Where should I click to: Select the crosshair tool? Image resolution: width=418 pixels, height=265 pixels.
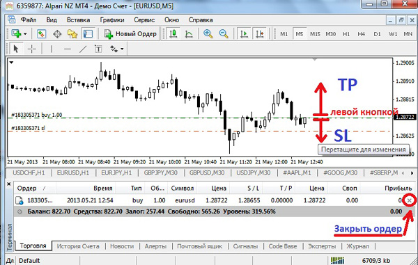(x=32, y=49)
